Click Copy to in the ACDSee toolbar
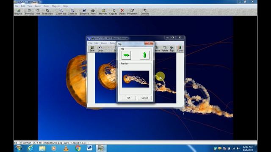 pyautogui.click(x=113, y=12)
